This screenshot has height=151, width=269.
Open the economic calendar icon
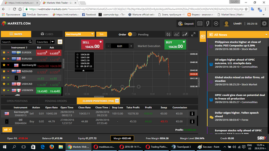tap(200, 23)
